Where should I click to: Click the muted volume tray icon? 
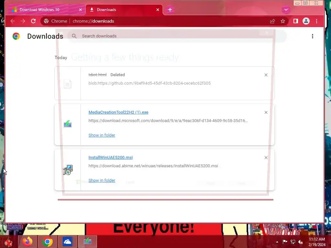click(301, 242)
